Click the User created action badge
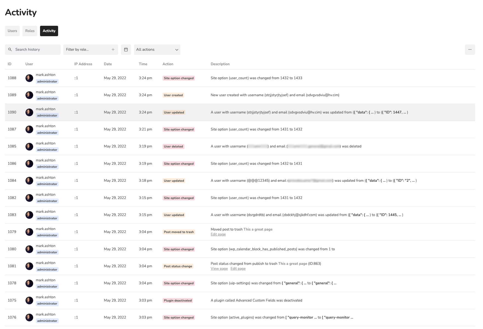Viewport: 483px width, 329px height. click(x=173, y=95)
